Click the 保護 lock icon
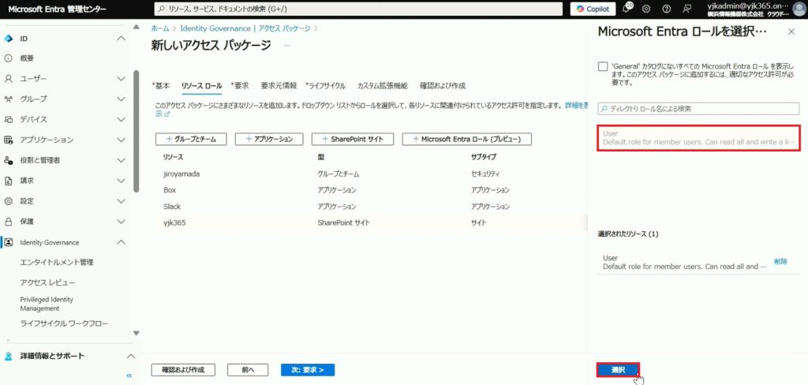Screen dimensions: 808x385 [x=8, y=222]
